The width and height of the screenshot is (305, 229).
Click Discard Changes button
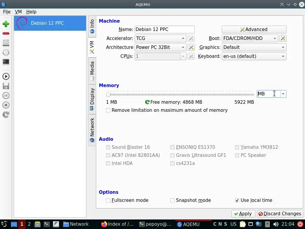point(280,214)
